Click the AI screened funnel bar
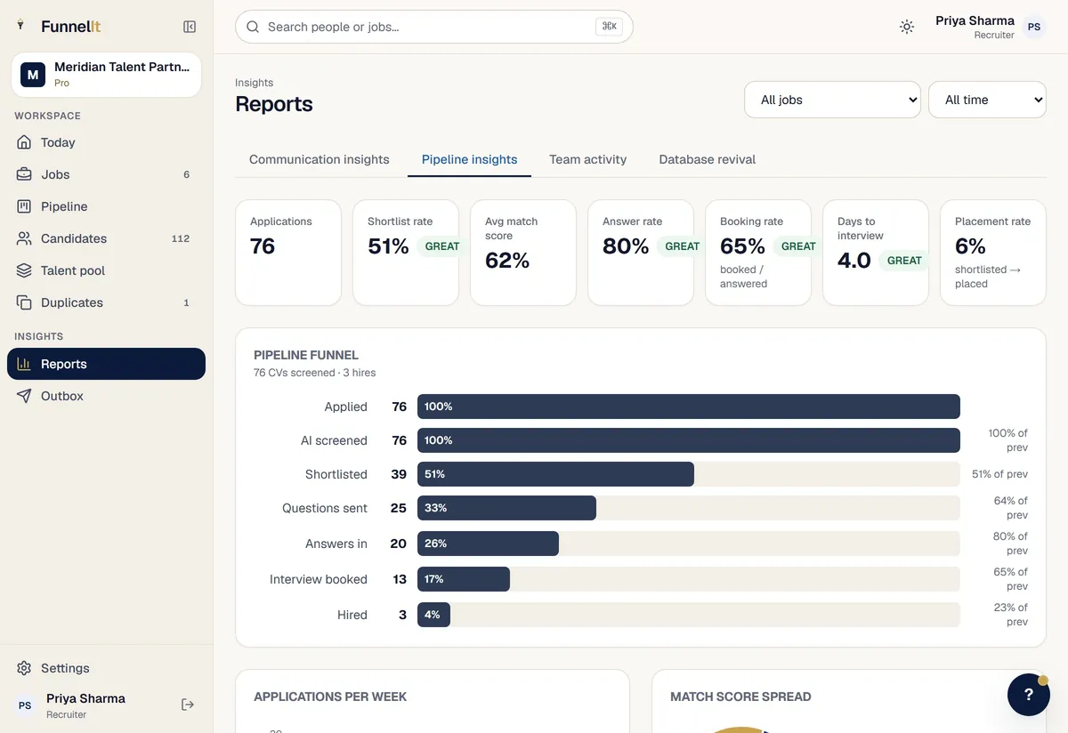 689,440
